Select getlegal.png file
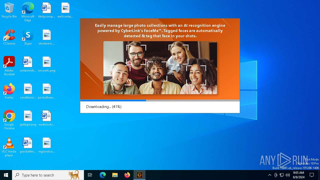This screenshot has height=180, width=320. click(28, 118)
